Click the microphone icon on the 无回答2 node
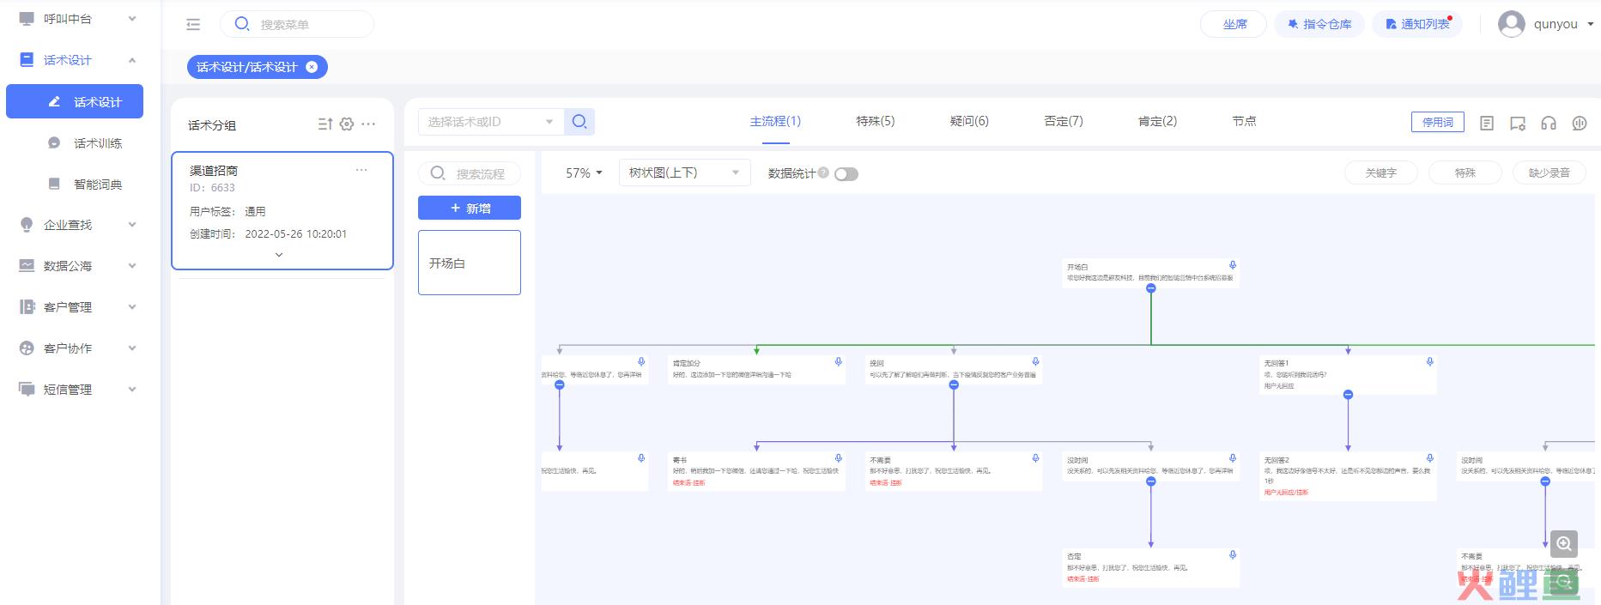Screen dimensions: 1601x605 click(1430, 459)
